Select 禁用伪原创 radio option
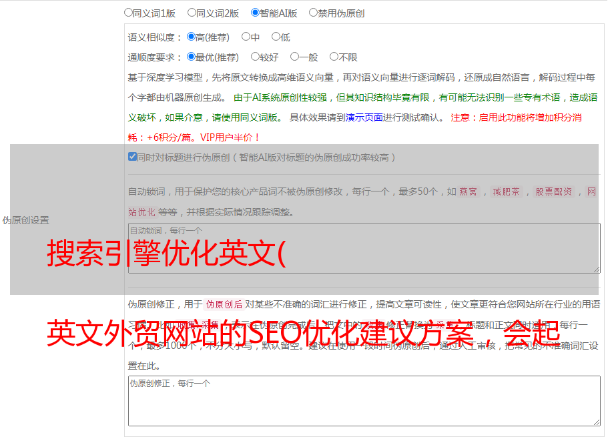This screenshot has height=439, width=608. tap(313, 13)
